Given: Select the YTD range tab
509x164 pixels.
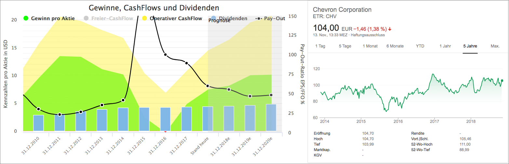Looking at the screenshot, I should (x=420, y=46).
